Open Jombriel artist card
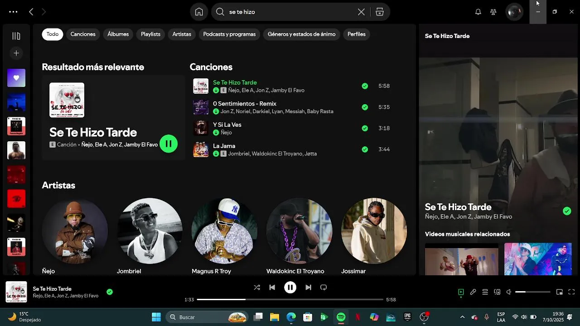 click(150, 236)
